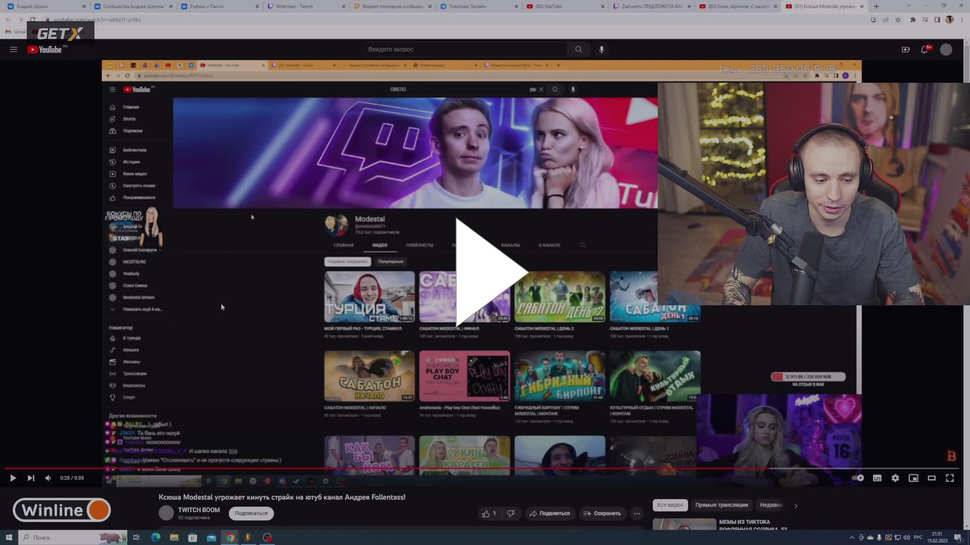Click the browser address bar URL
Image resolution: width=970 pixels, height=545 pixels.
click(x=98, y=20)
